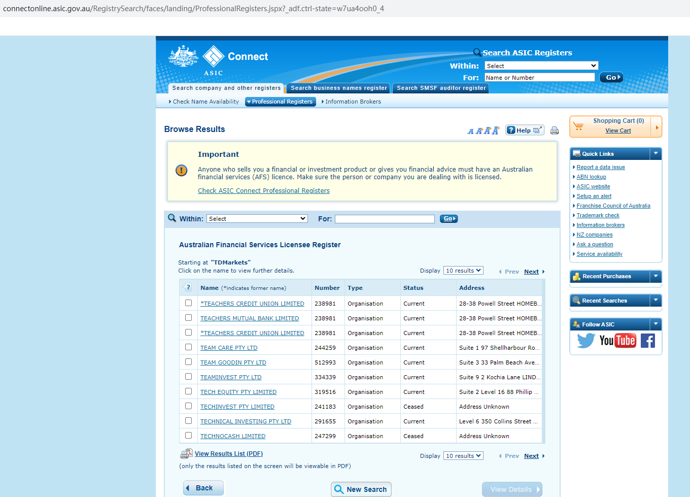
Task: Click the Help button
Action: coord(525,130)
